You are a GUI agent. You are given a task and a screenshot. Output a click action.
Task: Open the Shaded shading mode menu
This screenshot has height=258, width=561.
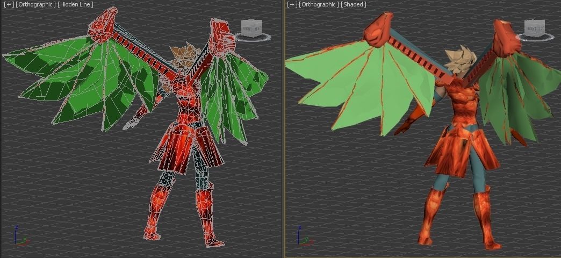pos(354,5)
